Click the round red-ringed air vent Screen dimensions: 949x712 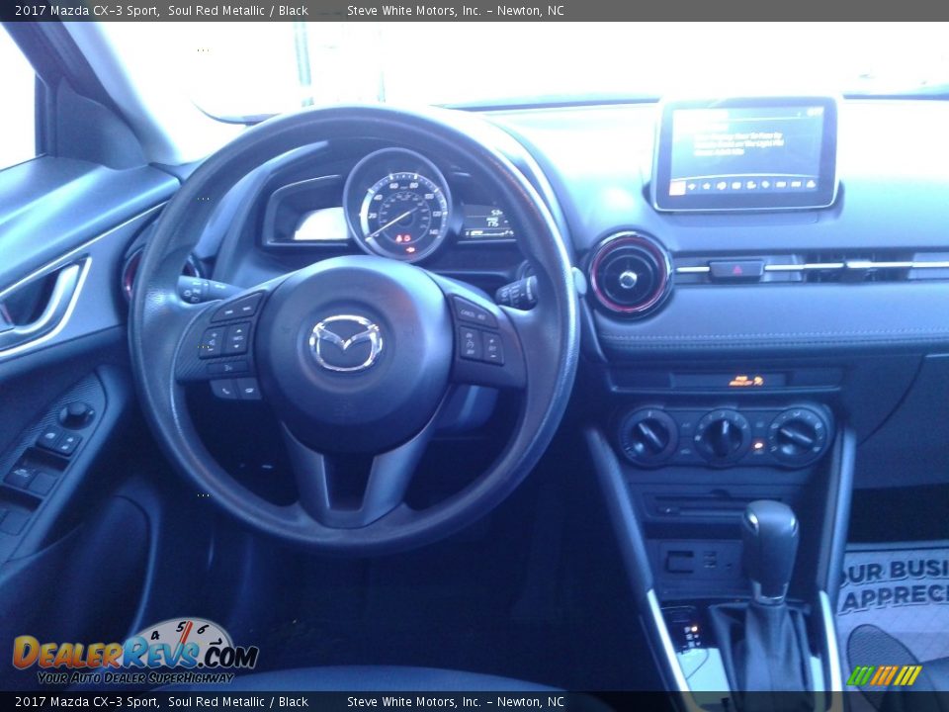(629, 275)
